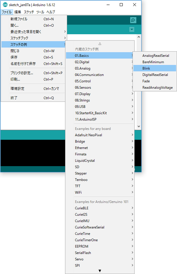This screenshot has height=274, width=177.
Task: Open the ヘルプ menu
Action: 51,12
